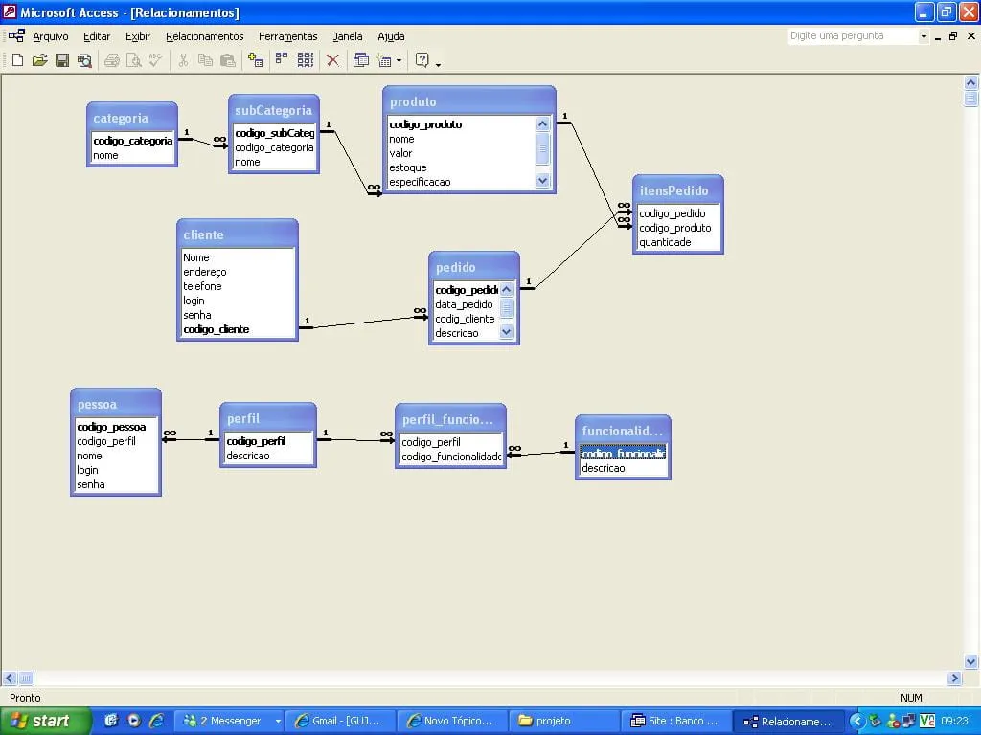The width and height of the screenshot is (981, 735).
Task: Select the codigo_cliente field in cliente table
Action: point(217,329)
